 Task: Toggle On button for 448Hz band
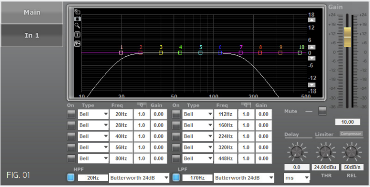pyautogui.click(x=176, y=159)
